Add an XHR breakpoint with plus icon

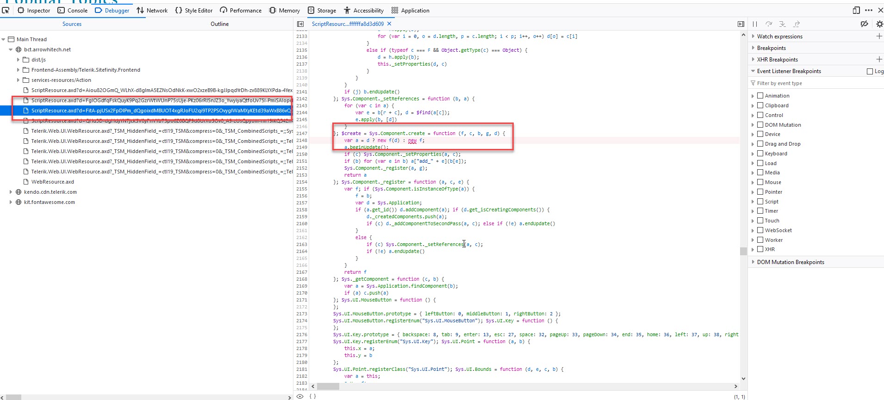[879, 59]
